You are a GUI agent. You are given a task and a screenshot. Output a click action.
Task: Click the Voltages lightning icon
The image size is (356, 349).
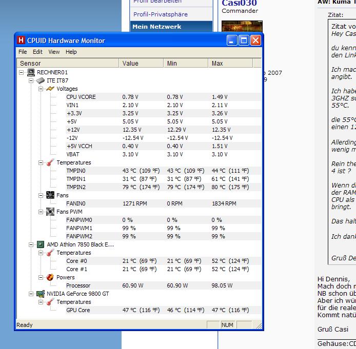point(50,89)
